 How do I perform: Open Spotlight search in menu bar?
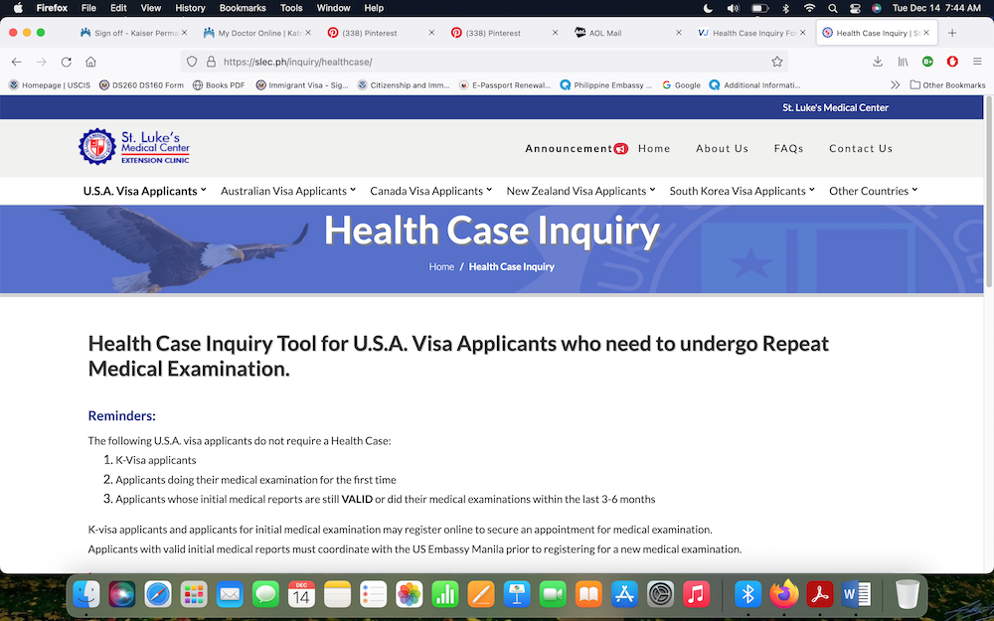(832, 8)
